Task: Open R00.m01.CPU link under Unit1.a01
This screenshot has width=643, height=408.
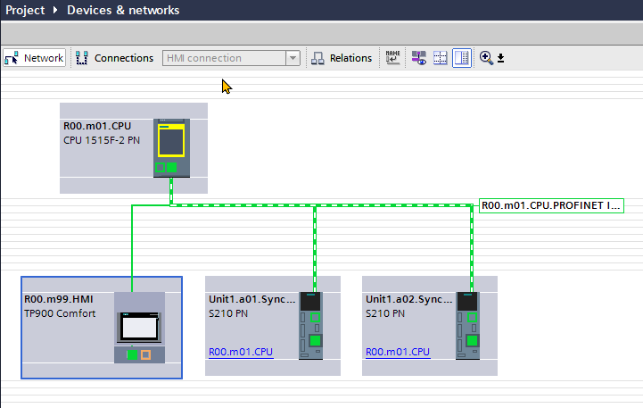Action: pos(241,352)
